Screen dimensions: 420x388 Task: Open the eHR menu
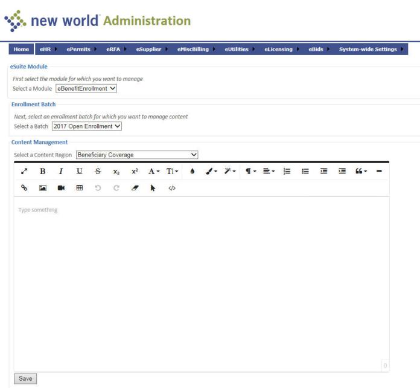(46, 48)
